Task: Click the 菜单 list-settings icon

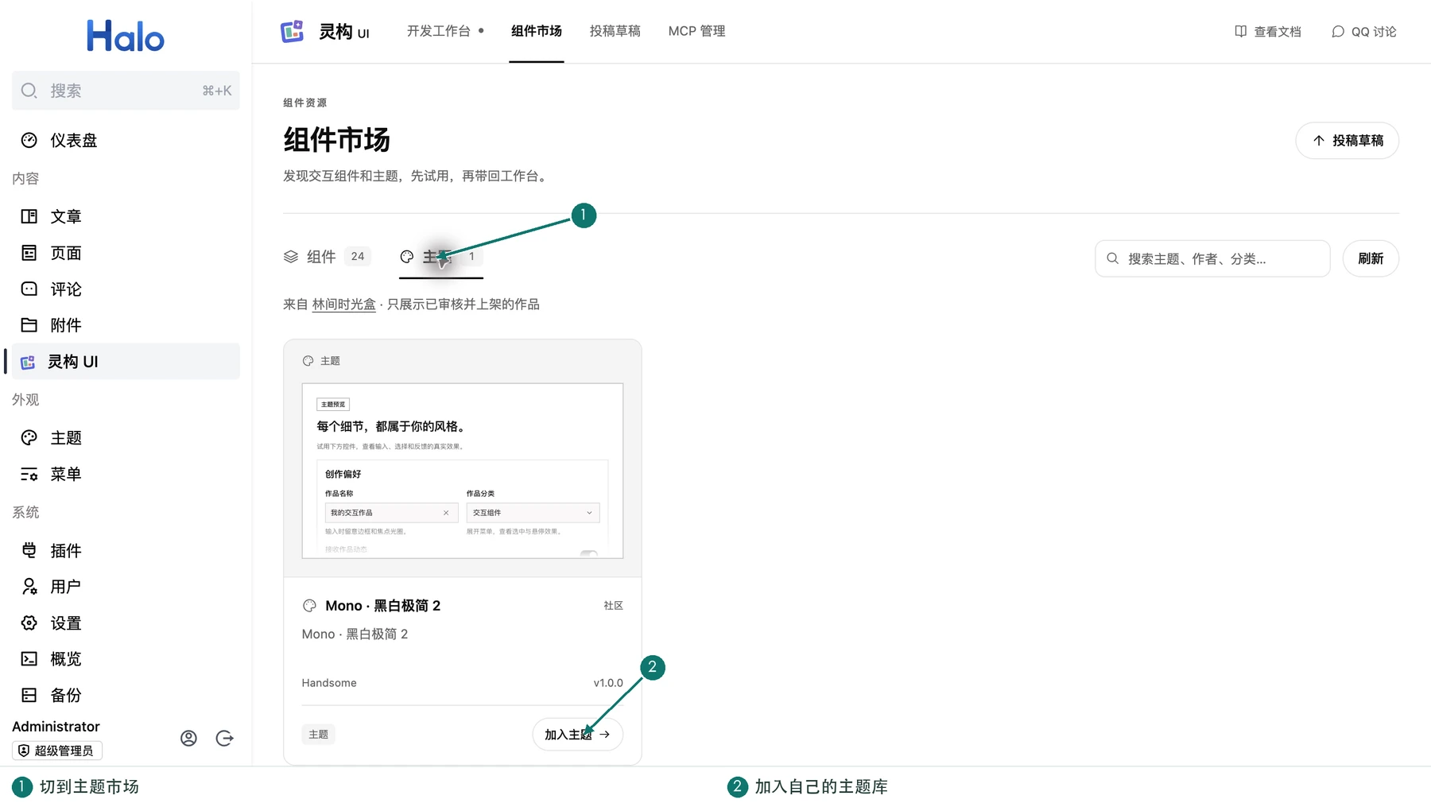Action: (29, 475)
